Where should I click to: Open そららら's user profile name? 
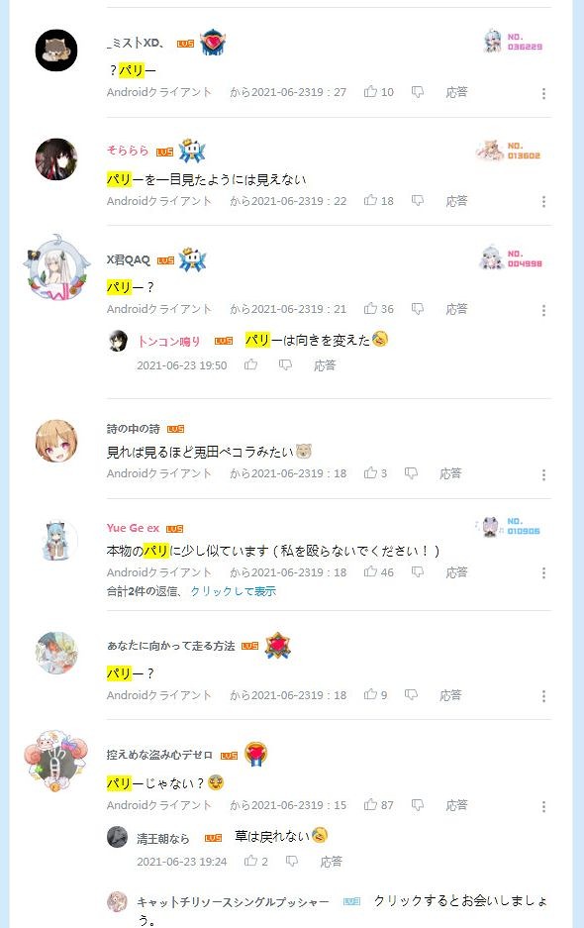tap(128, 151)
